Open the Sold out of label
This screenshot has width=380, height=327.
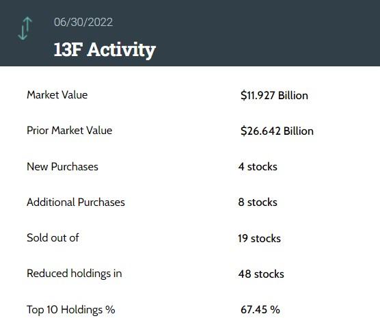(x=53, y=238)
